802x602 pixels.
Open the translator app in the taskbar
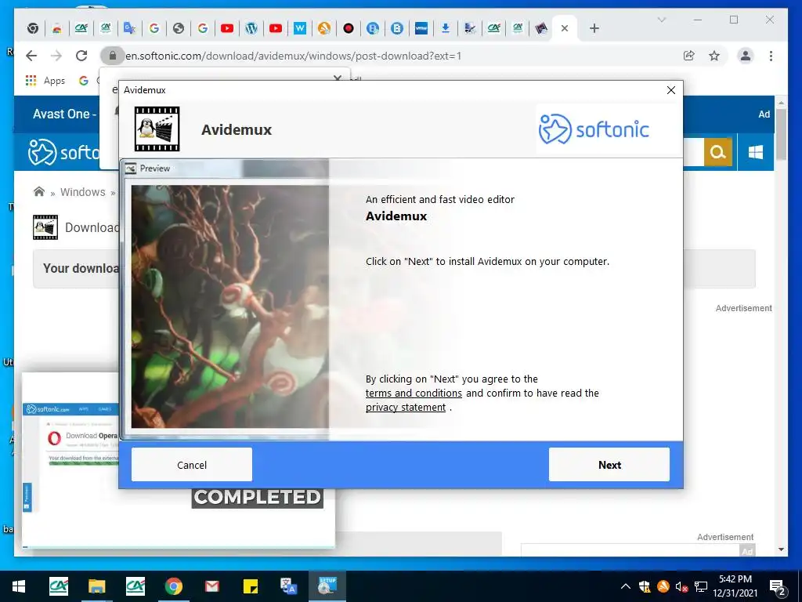(x=288, y=586)
